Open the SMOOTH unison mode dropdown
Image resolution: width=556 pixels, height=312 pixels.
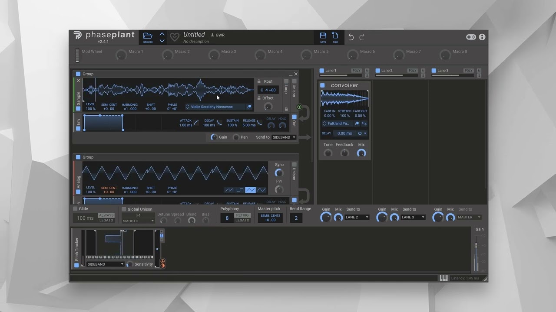[138, 221]
